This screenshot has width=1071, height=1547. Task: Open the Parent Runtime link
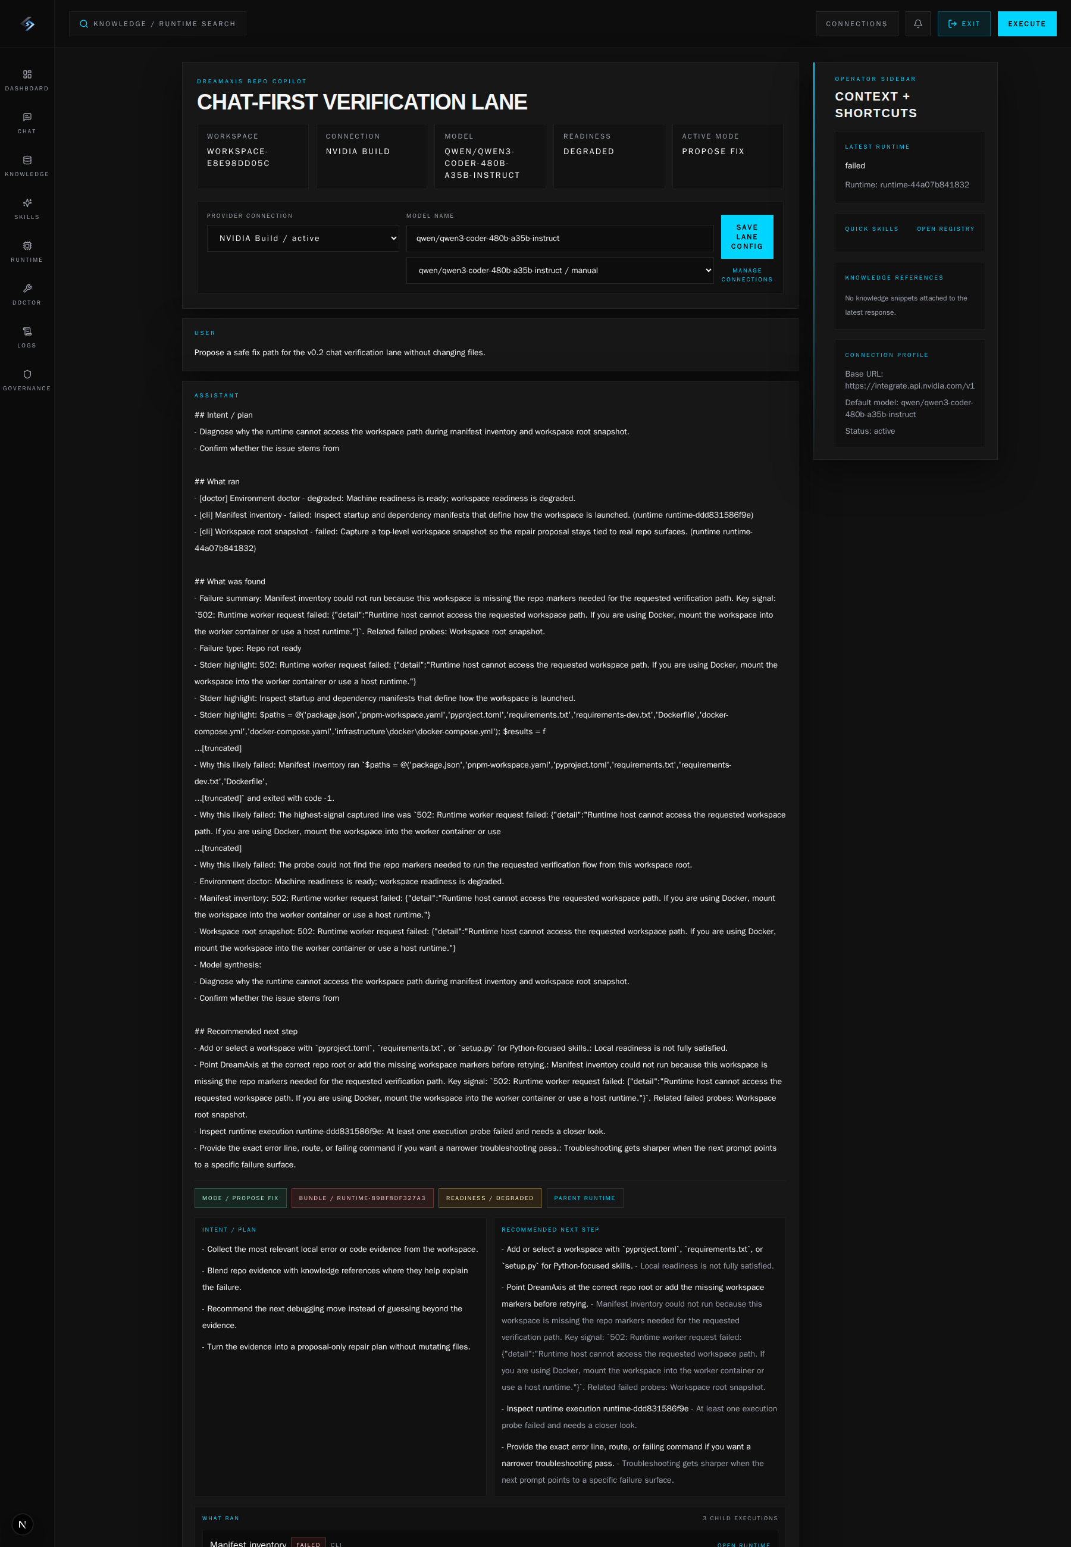click(584, 1198)
